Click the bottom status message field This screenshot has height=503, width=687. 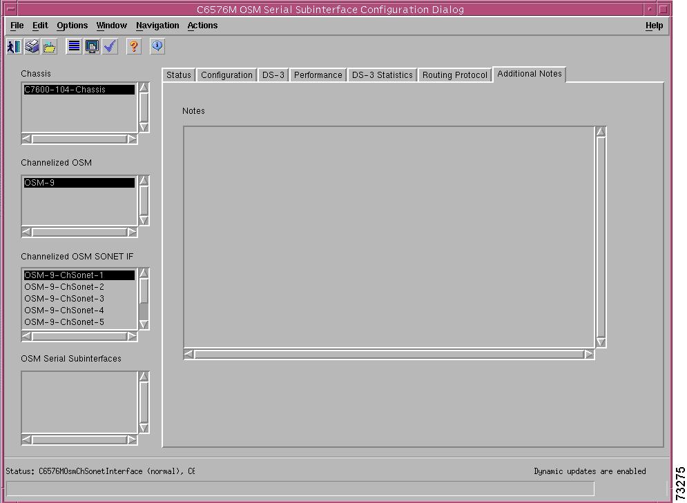point(300,489)
